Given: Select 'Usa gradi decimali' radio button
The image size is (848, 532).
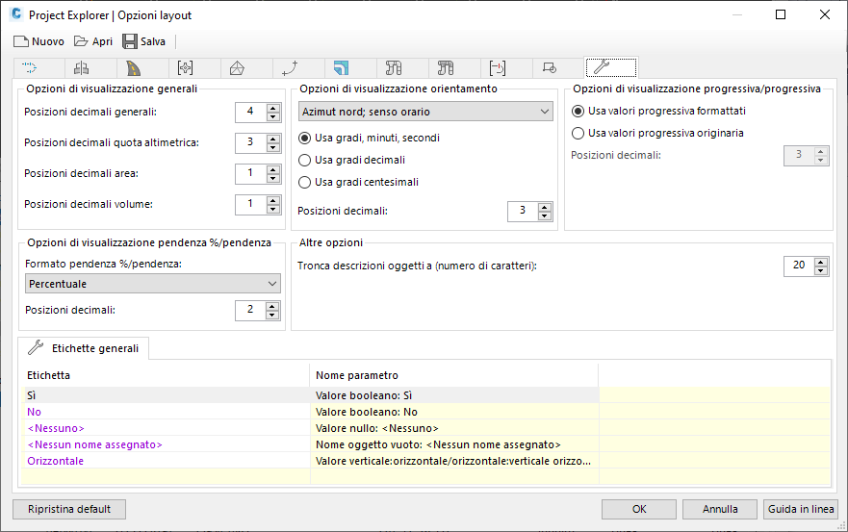Looking at the screenshot, I should coord(305,160).
